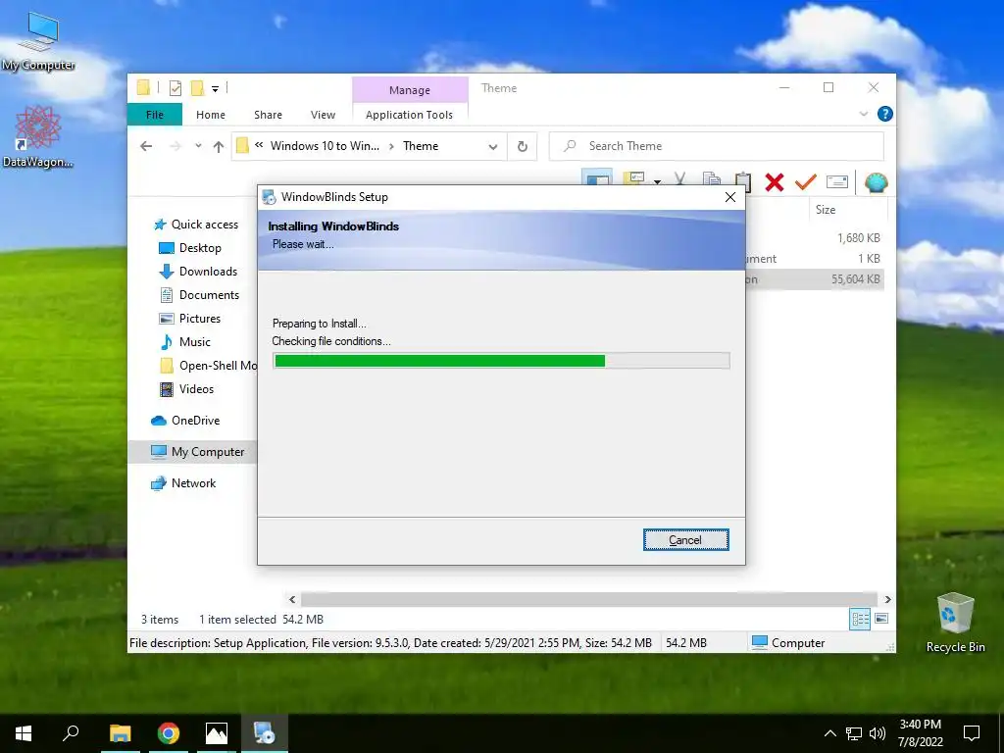Open the Classic Shell settings shell icon
The width and height of the screenshot is (1004, 753).
876,182
